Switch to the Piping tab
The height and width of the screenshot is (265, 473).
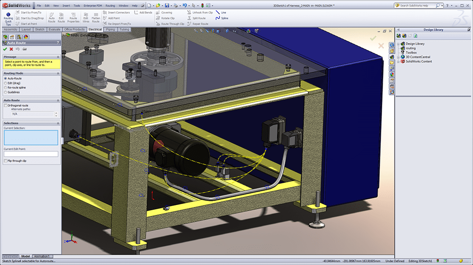click(x=110, y=29)
